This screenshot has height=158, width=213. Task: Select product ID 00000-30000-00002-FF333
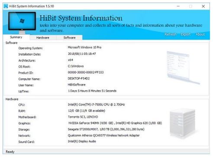coord(86,72)
